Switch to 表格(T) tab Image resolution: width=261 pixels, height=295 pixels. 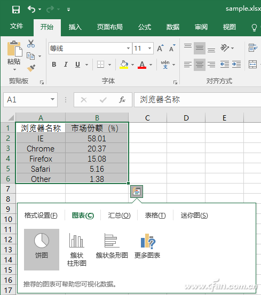click(155, 215)
